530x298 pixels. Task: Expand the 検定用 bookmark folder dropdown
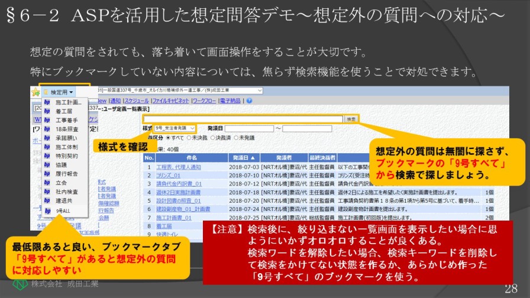coord(60,92)
